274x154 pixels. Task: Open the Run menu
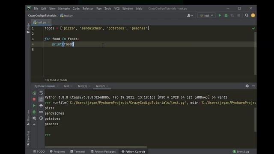tap(99, 9)
